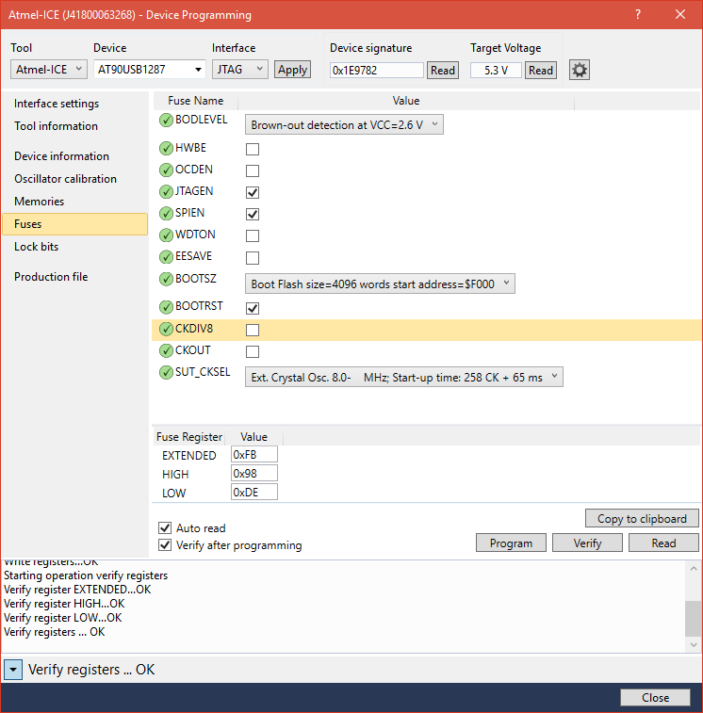Enable the HWBE fuse checkbox

pos(253,149)
